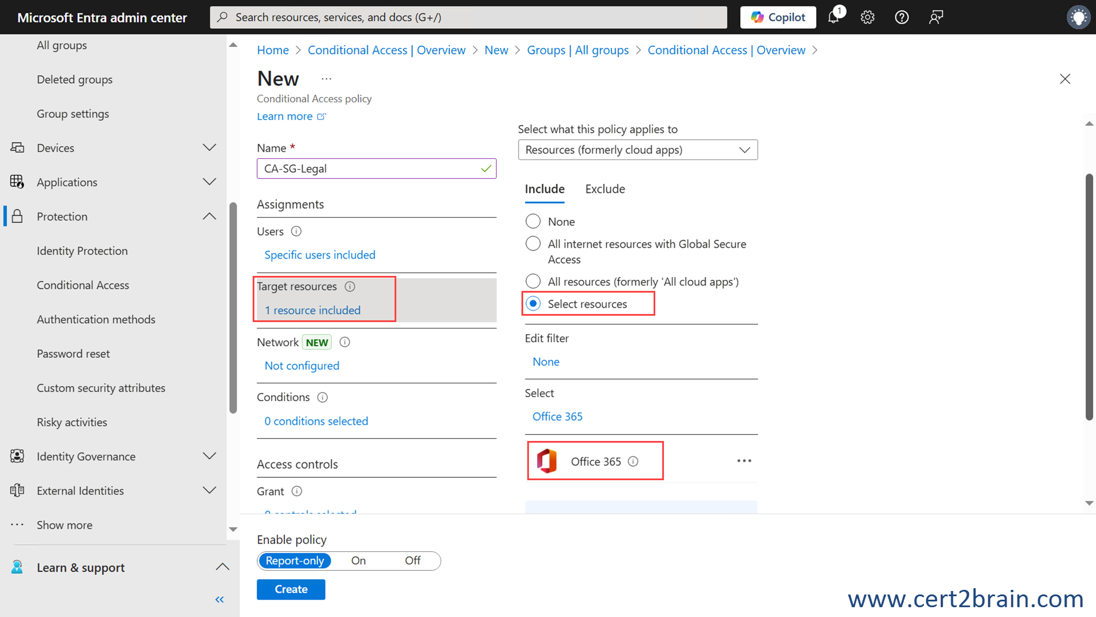Click the External Identities sidebar icon
This screenshot has width=1096, height=617.
17,491
